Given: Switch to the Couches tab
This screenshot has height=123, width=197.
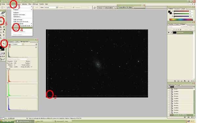Looking at the screenshot, I should [x=171, y=24].
